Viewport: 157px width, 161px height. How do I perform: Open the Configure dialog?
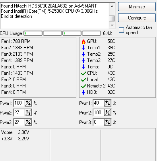click(x=137, y=18)
